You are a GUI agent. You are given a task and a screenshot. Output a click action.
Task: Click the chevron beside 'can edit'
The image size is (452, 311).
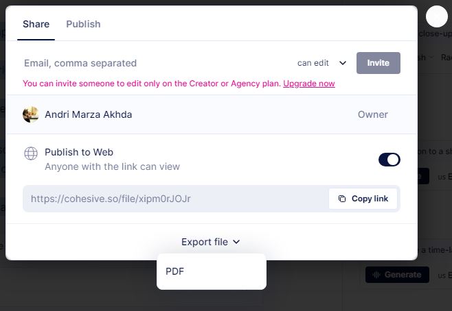(x=343, y=63)
